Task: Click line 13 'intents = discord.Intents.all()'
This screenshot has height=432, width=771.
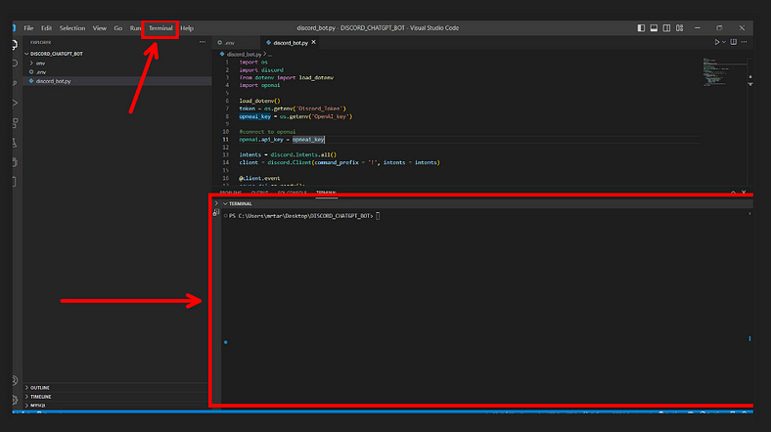Action: (x=288, y=154)
